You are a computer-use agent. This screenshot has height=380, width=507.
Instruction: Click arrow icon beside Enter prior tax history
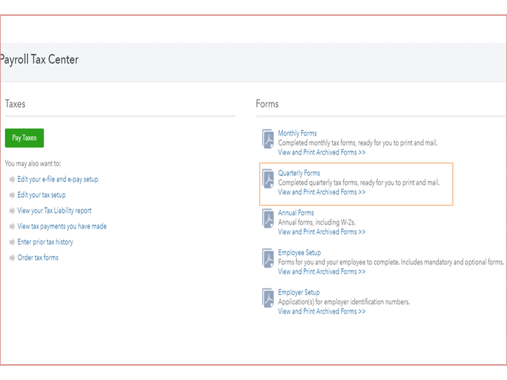[12, 242]
